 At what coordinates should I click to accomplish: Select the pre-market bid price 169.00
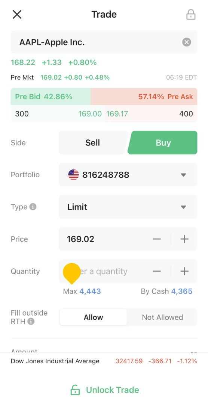pos(90,113)
